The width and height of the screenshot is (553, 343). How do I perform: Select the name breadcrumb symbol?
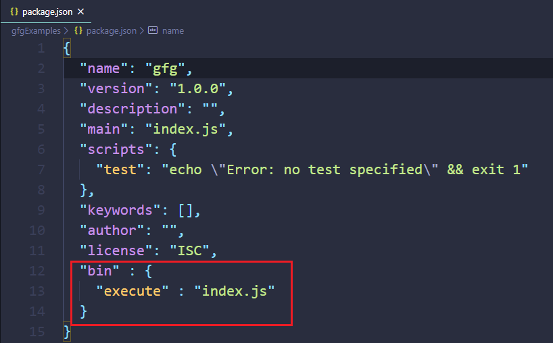(x=173, y=31)
